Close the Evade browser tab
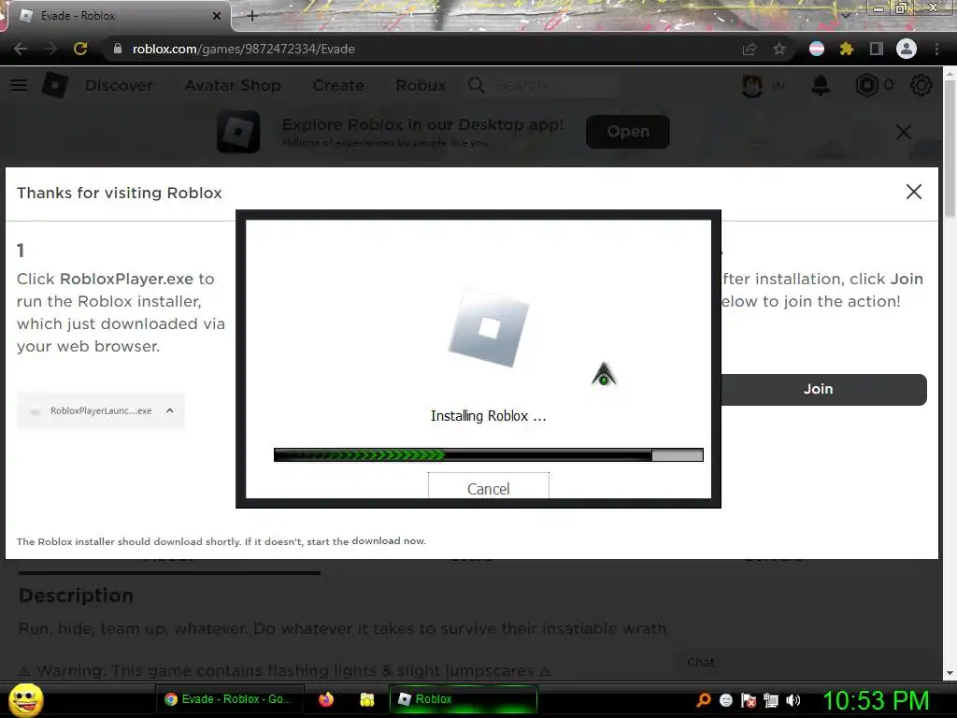The height and width of the screenshot is (718, 957). (x=216, y=16)
